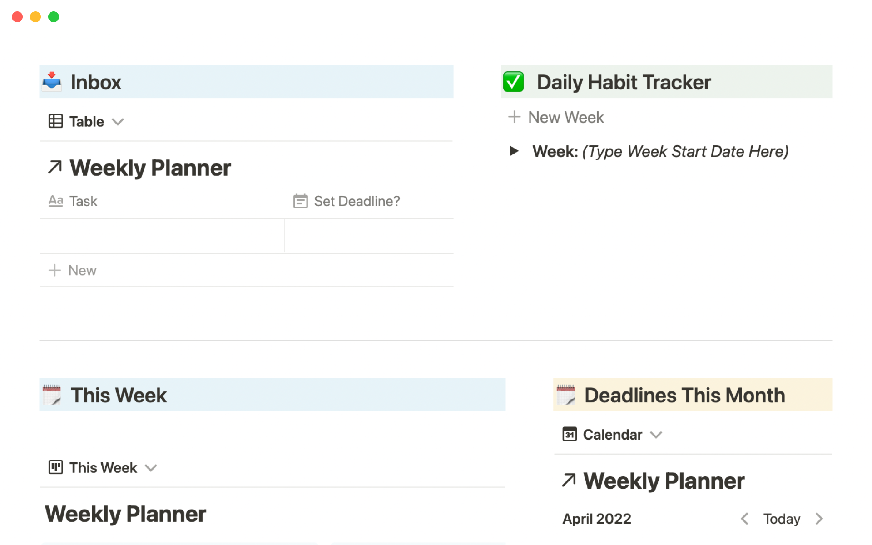Click the Set Deadline date property icon
Viewport: 872px width, 545px height.
click(300, 201)
